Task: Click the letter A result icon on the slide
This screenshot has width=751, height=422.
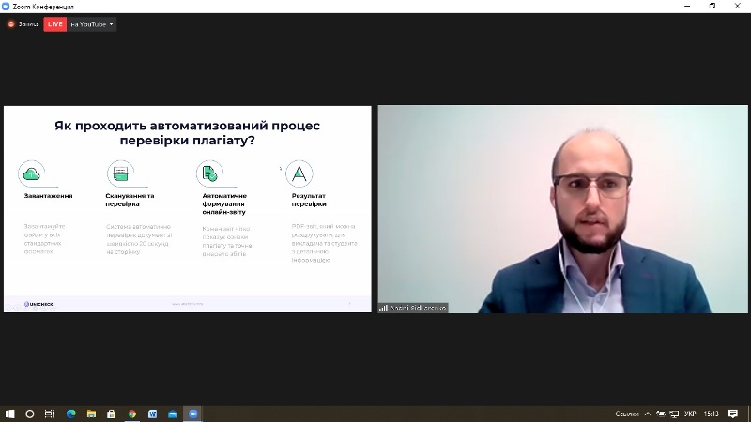Action: 299,173
